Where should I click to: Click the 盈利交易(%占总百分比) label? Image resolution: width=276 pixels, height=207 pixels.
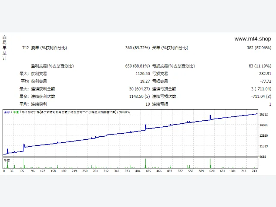[x=53, y=66]
